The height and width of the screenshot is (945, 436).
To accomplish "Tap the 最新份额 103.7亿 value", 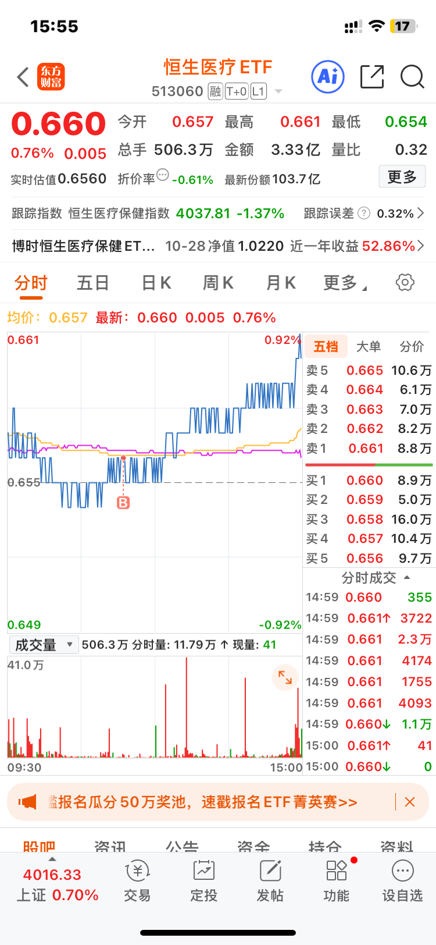I will 296,179.
